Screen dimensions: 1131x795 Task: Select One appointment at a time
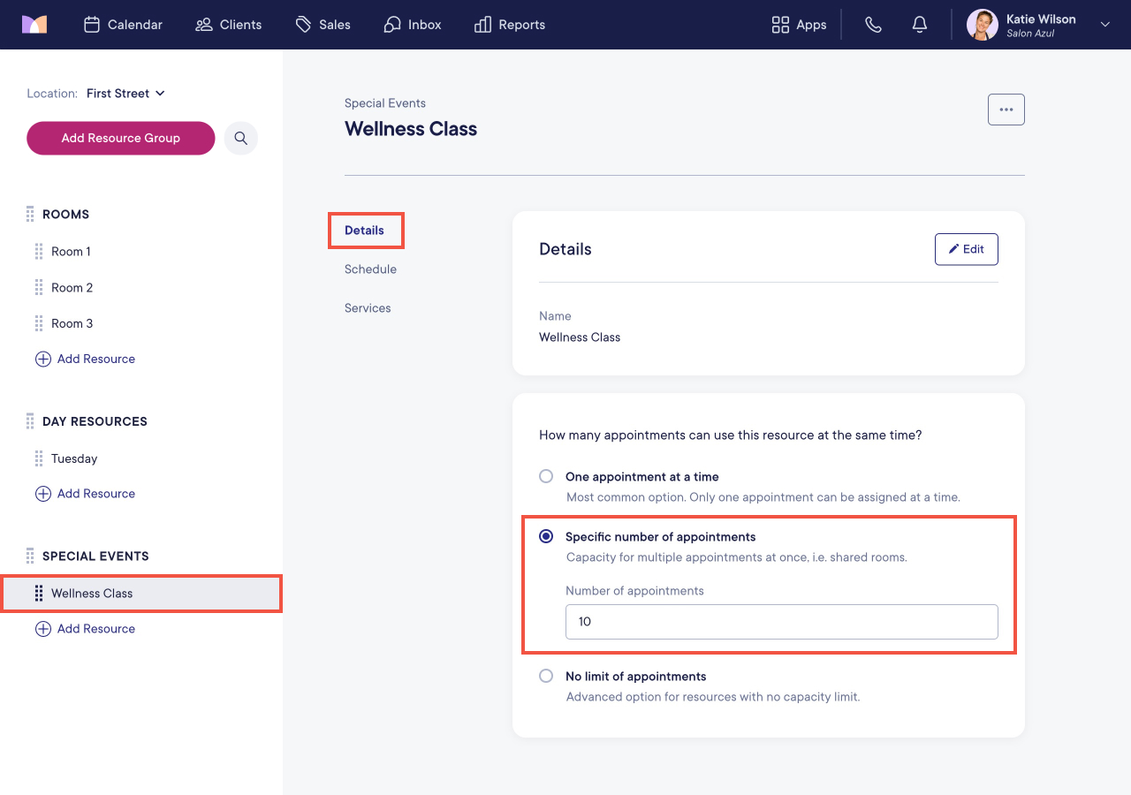tap(546, 477)
